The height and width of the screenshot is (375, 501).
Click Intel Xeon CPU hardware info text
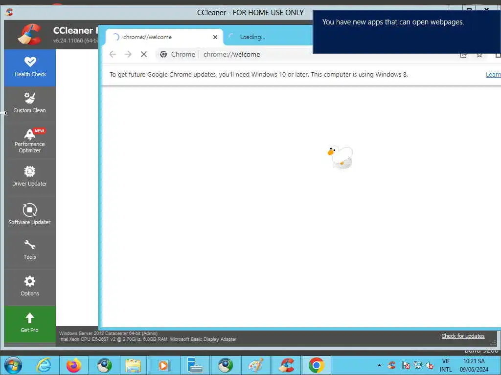click(148, 339)
